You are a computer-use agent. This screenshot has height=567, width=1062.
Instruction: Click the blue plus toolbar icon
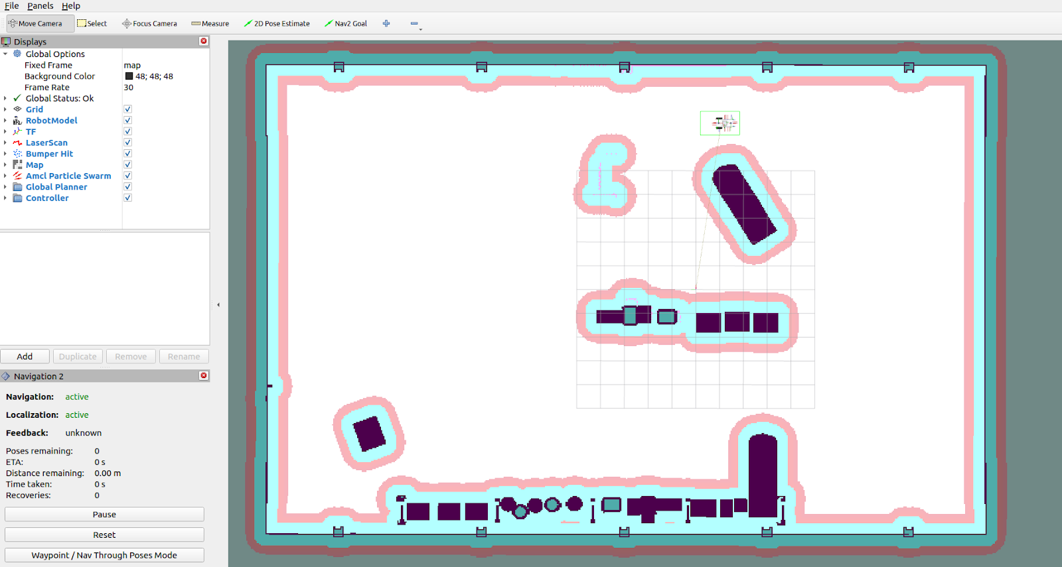pos(386,23)
